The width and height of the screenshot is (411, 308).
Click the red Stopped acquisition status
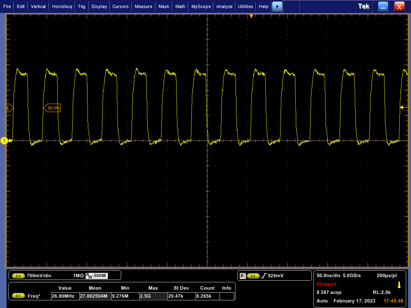tap(326, 284)
